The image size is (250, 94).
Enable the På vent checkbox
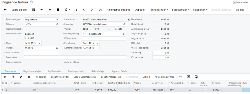click(25, 38)
